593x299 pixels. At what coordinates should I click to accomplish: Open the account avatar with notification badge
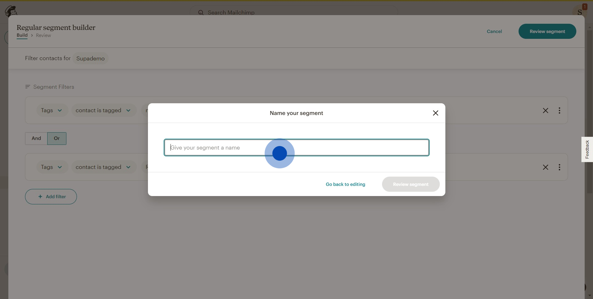[579, 11]
